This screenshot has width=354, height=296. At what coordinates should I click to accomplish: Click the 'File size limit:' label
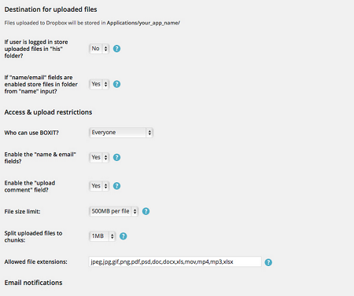(x=22, y=212)
